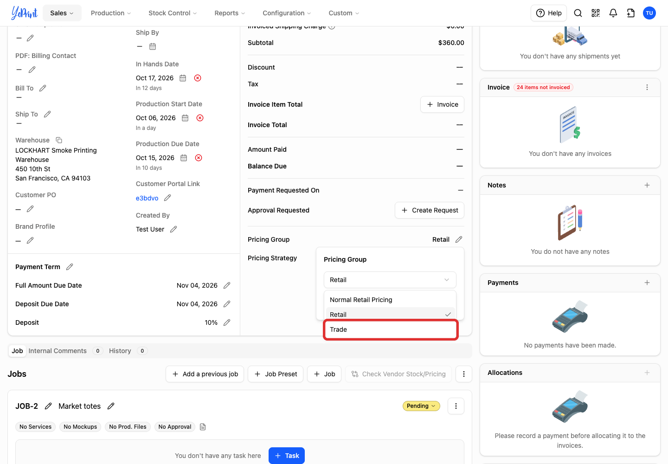The width and height of the screenshot is (668, 464).
Task: Click Add a previous job
Action: [x=205, y=374]
